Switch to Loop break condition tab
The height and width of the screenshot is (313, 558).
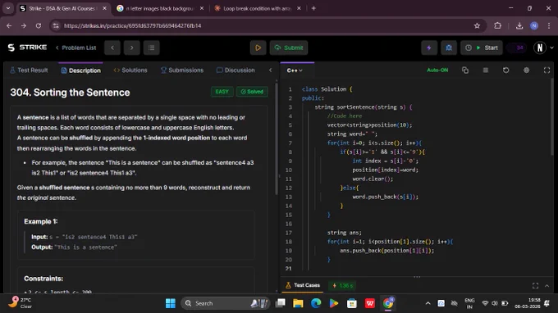pyautogui.click(x=257, y=8)
